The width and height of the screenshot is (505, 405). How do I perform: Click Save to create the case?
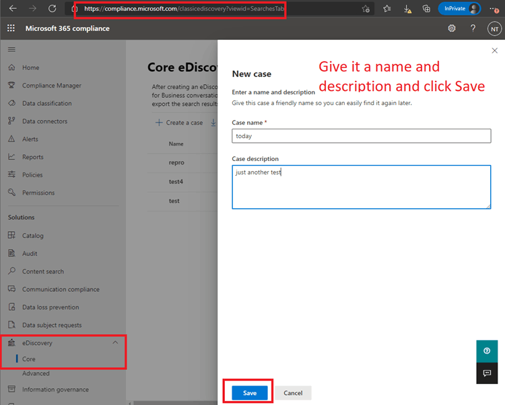tap(250, 393)
